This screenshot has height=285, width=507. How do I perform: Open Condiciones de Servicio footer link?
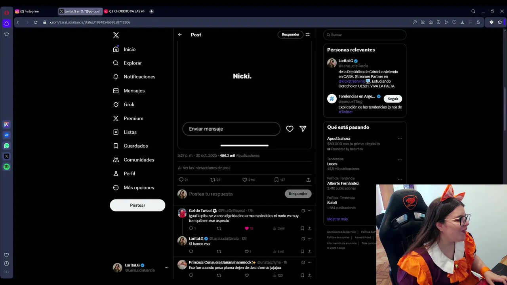[x=341, y=232]
